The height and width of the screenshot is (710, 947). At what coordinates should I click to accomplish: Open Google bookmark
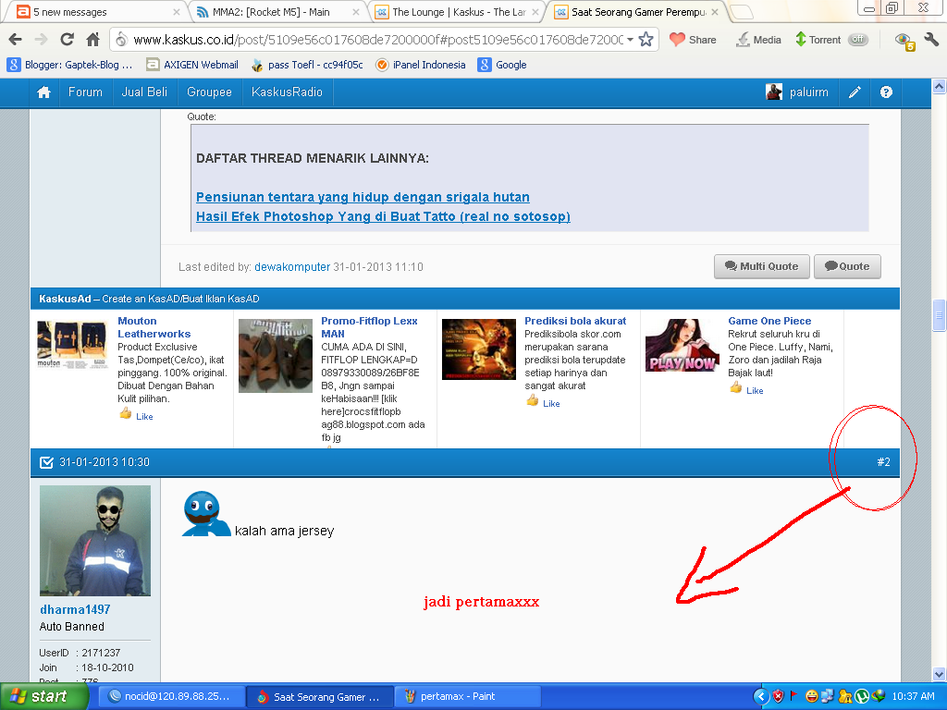[502, 65]
